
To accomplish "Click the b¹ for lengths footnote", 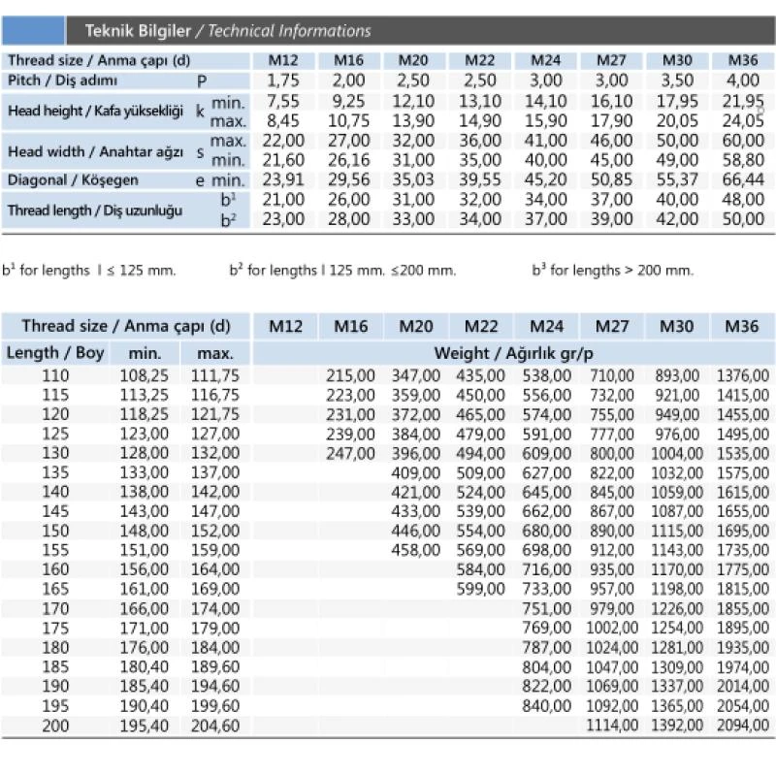I will point(89,271).
